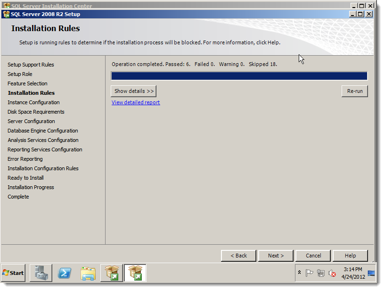The width and height of the screenshot is (384, 290).
Task: Select Database Engine Configuration step
Action: [x=43, y=131]
